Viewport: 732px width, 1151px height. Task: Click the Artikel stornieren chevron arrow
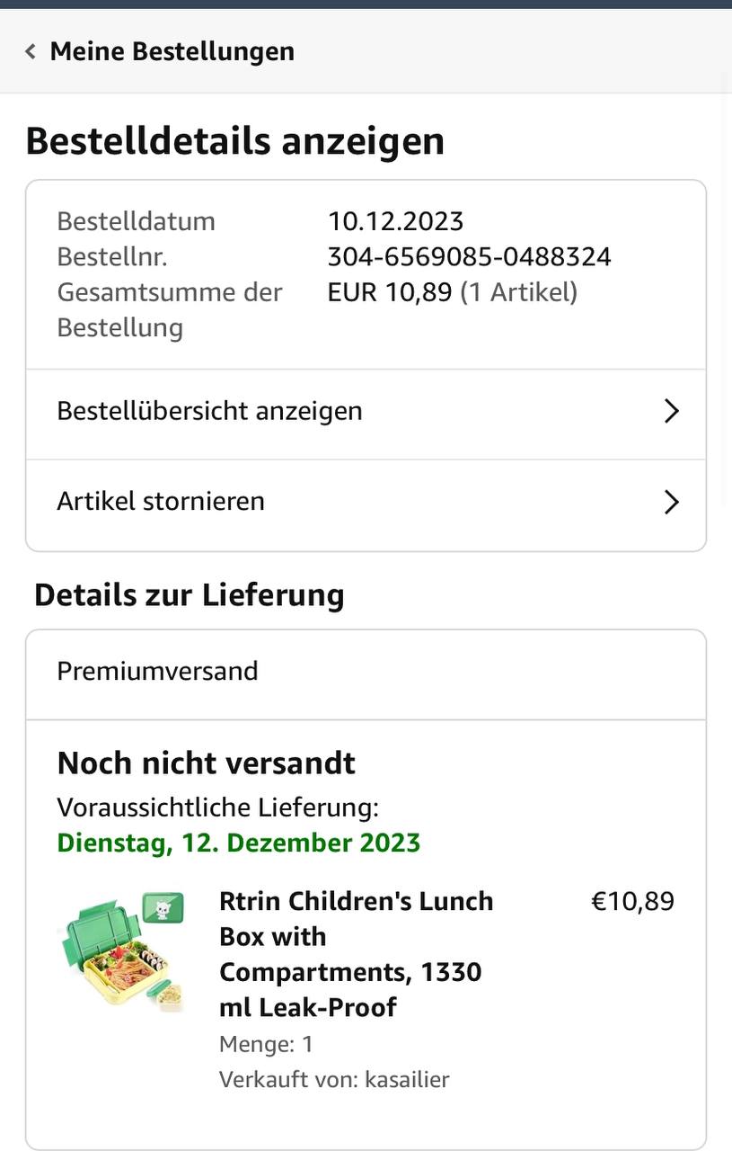[x=671, y=501]
